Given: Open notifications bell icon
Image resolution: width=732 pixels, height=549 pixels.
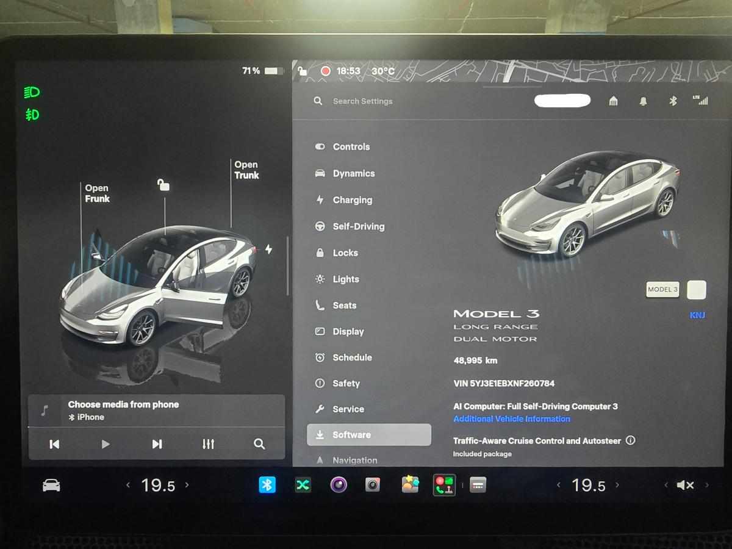Looking at the screenshot, I should tap(643, 101).
